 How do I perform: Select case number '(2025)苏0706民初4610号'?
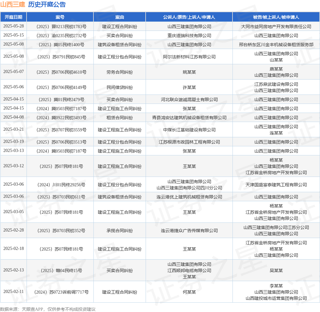coord(62,72)
